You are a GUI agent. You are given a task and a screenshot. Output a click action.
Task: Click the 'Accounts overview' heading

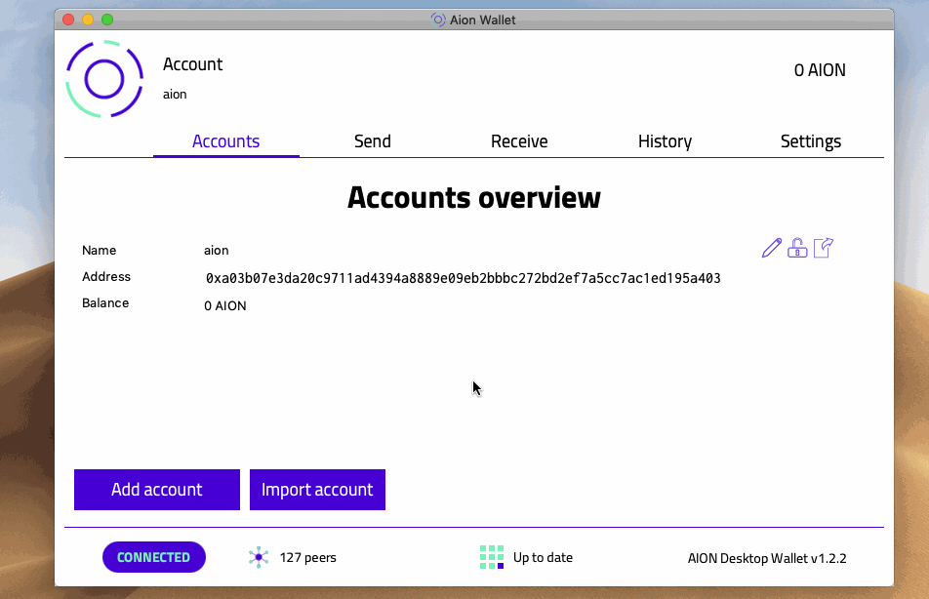click(474, 197)
